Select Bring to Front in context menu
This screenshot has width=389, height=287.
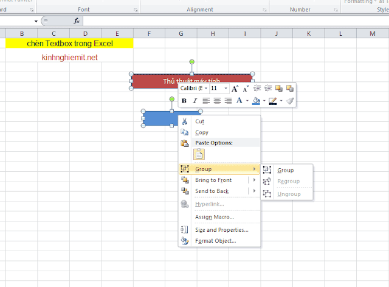point(213,180)
